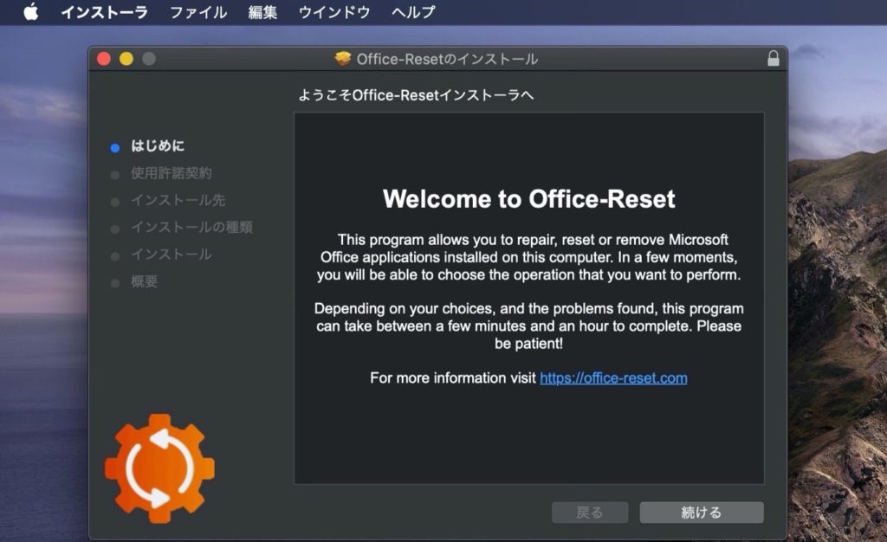Select the インストールの種類 step in sidebar

coord(191,228)
